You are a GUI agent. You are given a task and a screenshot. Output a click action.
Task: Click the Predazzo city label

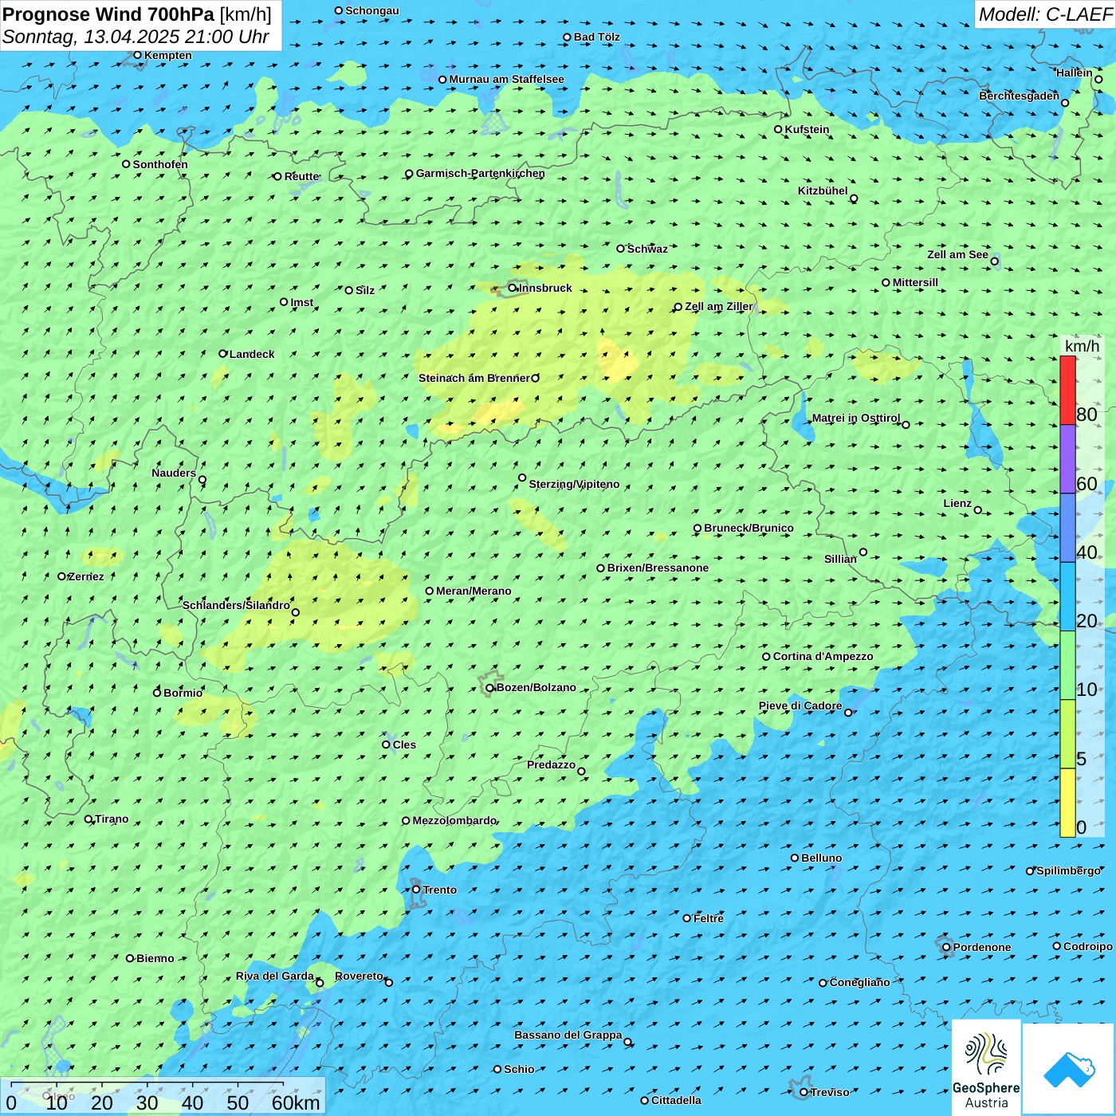click(551, 764)
